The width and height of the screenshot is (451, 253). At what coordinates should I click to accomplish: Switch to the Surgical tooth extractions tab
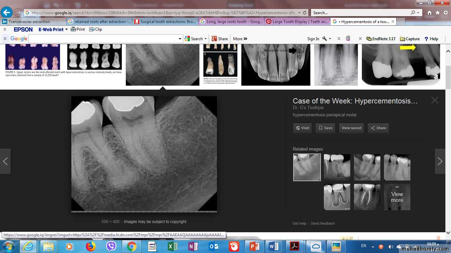(x=165, y=22)
